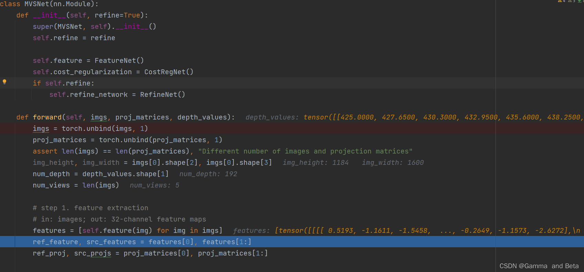Click the gutter beside the "imgs = torch.unbind" breakpoint line
The width and height of the screenshot is (584, 272).
(7, 128)
